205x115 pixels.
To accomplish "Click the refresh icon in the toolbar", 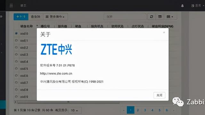I will (152, 17).
